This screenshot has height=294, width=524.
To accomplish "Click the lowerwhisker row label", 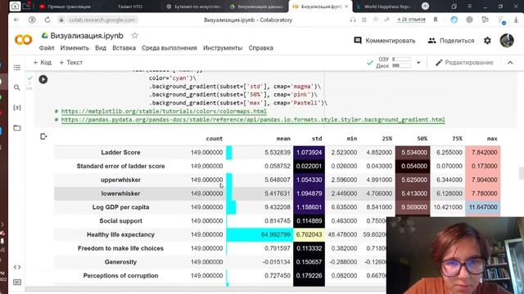I will 120,194.
